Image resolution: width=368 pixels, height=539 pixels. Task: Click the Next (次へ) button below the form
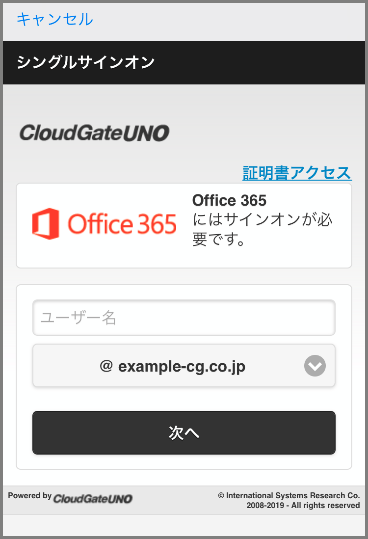[x=184, y=432]
